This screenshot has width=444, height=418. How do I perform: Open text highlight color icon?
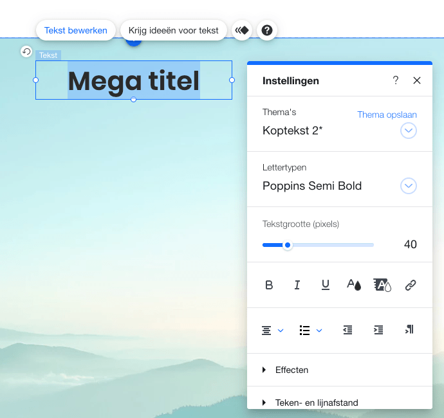click(x=382, y=285)
